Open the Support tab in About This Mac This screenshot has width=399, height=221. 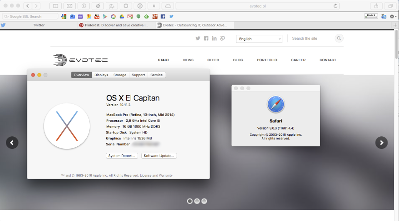tap(138, 75)
